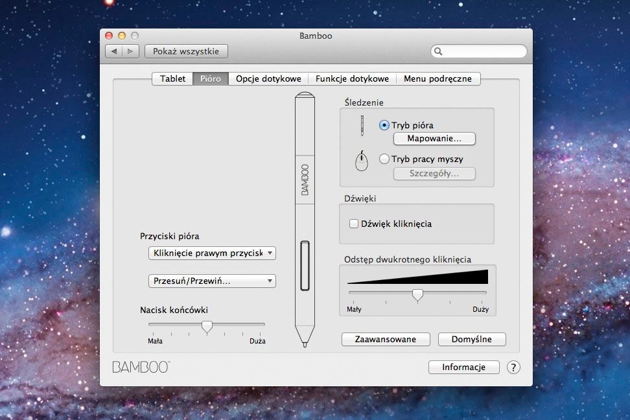
Task: Click the 'Mała' label under pressure slider
Action: [155, 341]
